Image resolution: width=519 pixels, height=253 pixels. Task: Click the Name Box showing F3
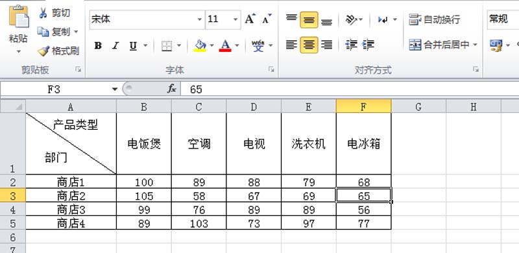[54, 89]
